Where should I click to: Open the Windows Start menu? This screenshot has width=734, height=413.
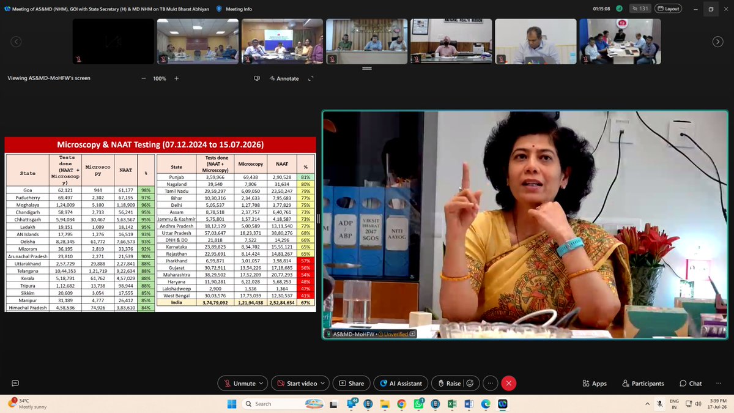tap(231, 404)
